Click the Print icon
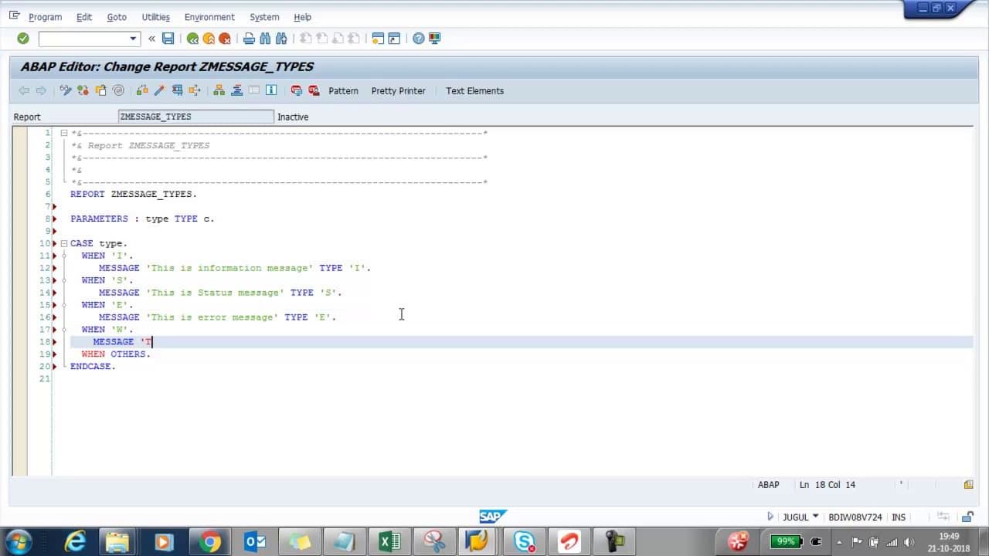Viewport: 989px width, 556px height. point(249,39)
